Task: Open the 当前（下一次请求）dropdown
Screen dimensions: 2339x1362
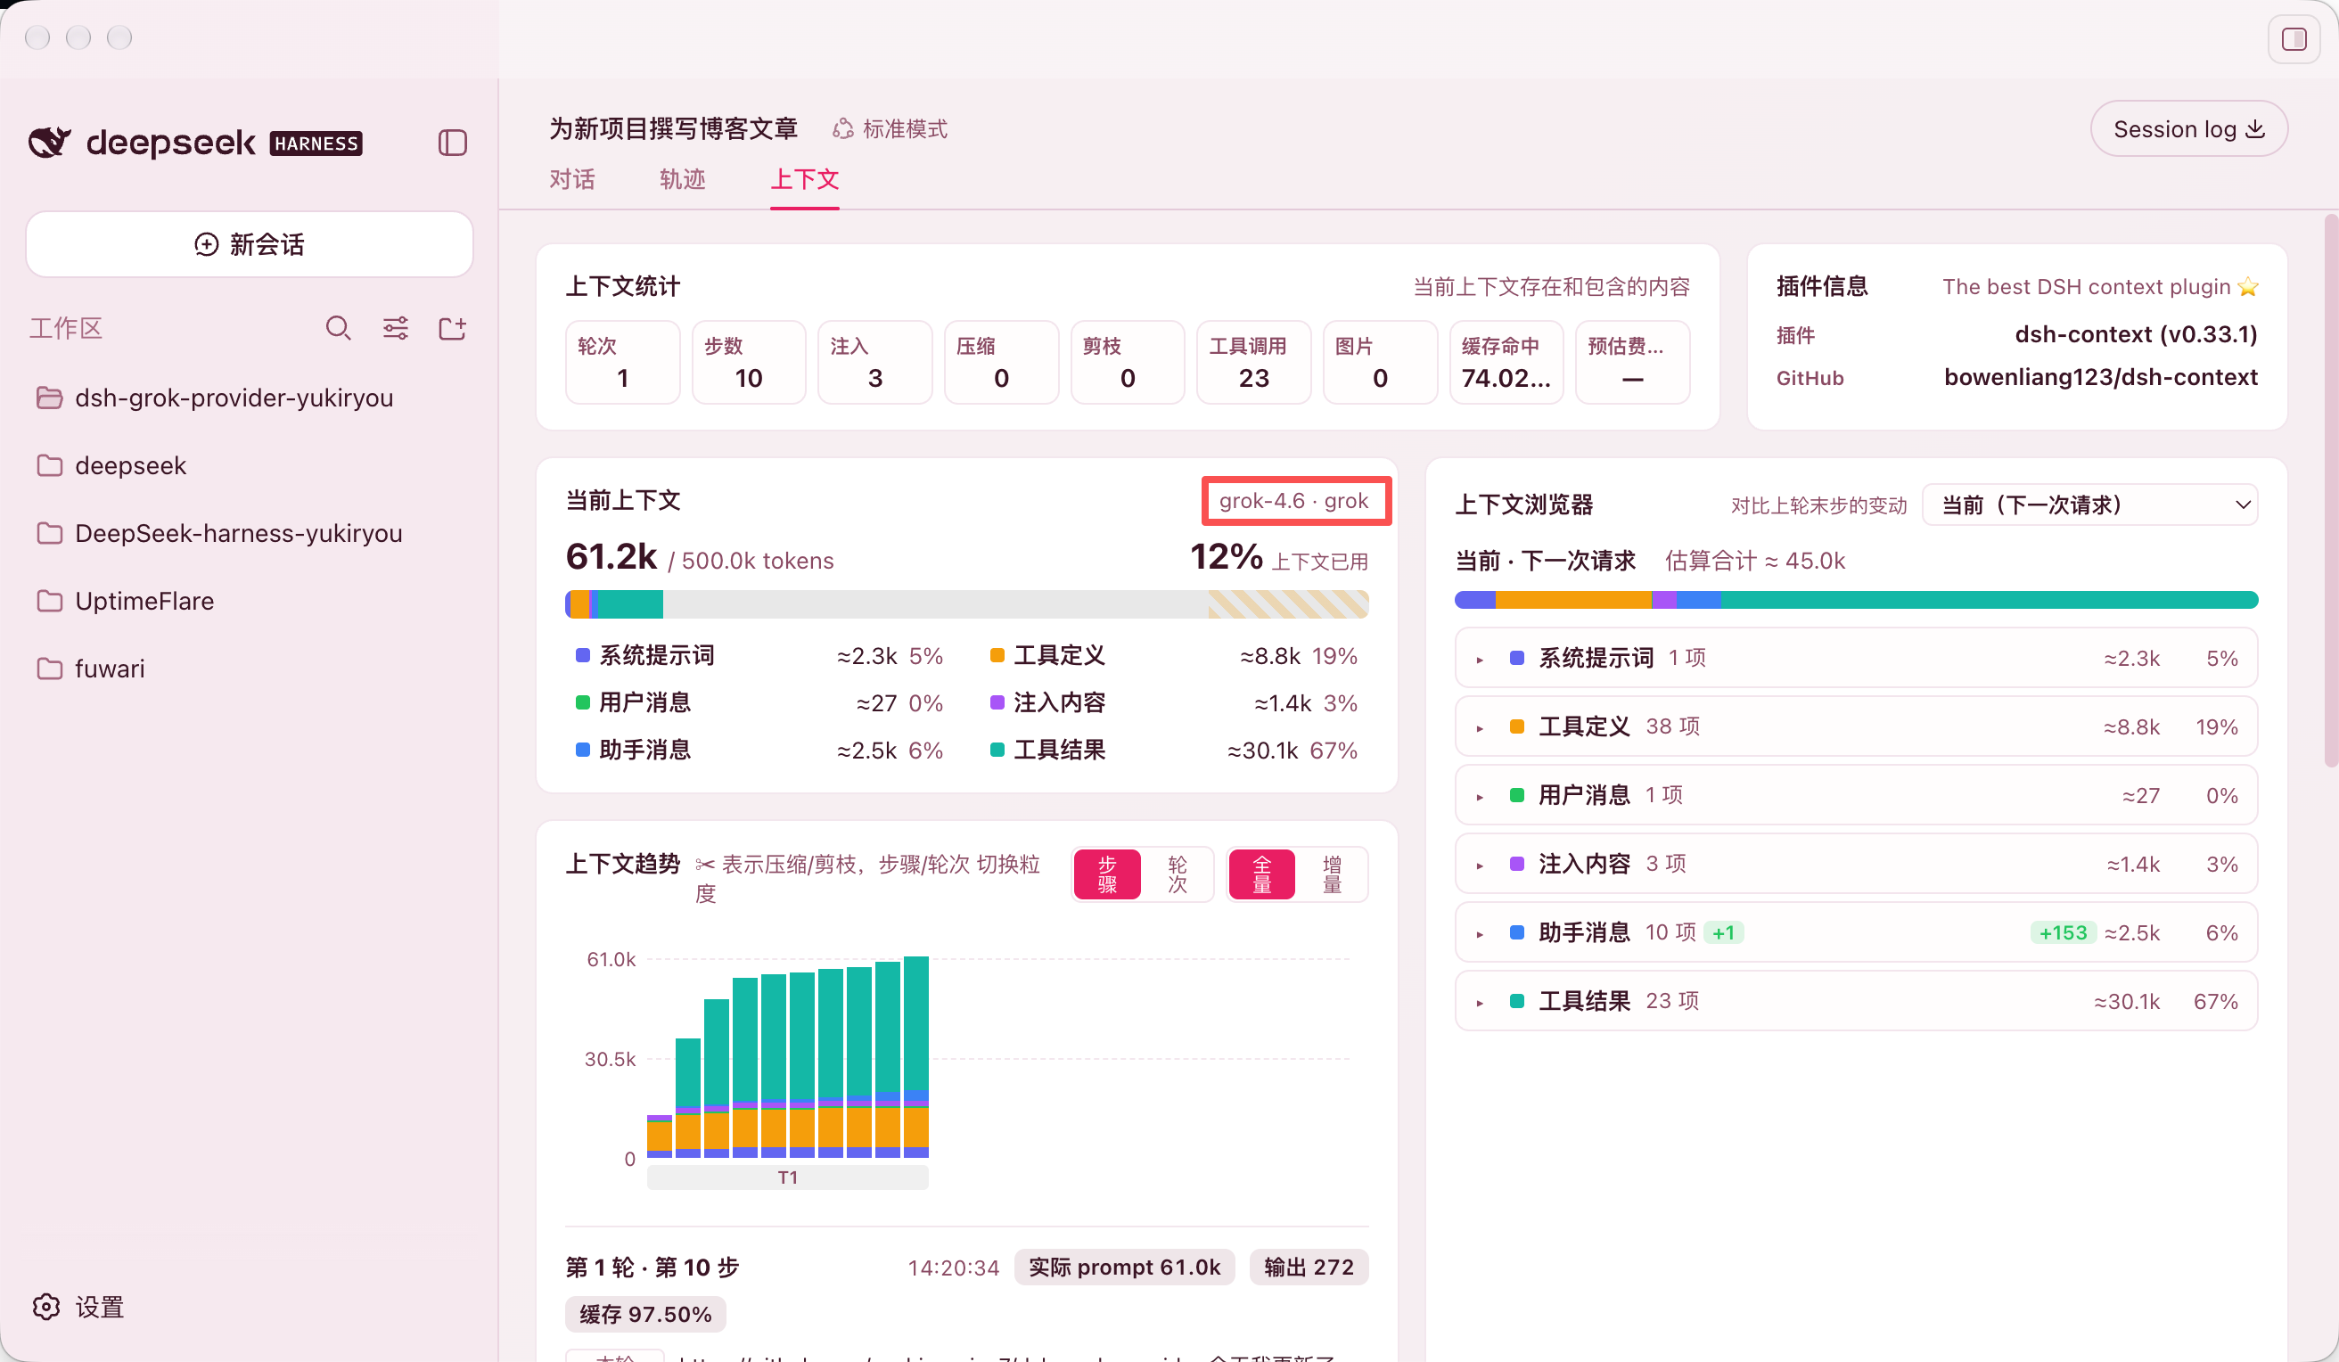Action: click(x=2090, y=505)
